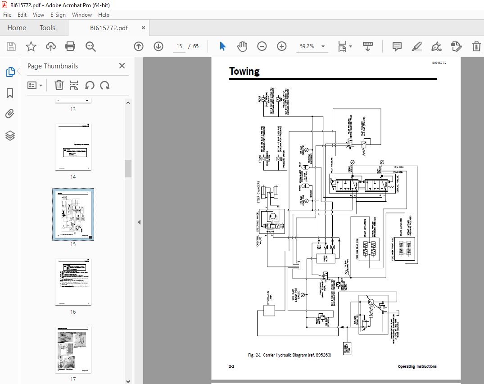Image resolution: width=484 pixels, height=384 pixels.
Task: Open the Window menu
Action: (82, 15)
